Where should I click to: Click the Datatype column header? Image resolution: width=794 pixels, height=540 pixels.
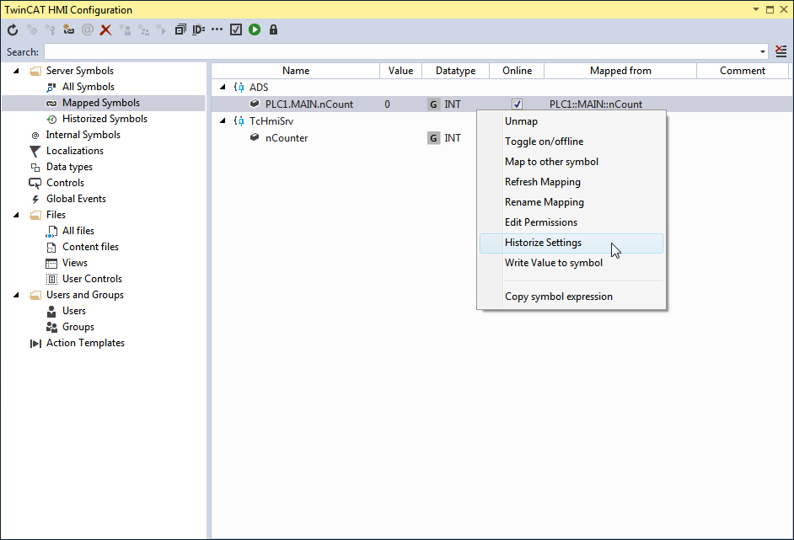tap(456, 71)
